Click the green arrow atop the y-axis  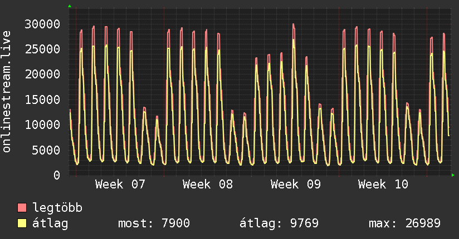tap(69, 6)
